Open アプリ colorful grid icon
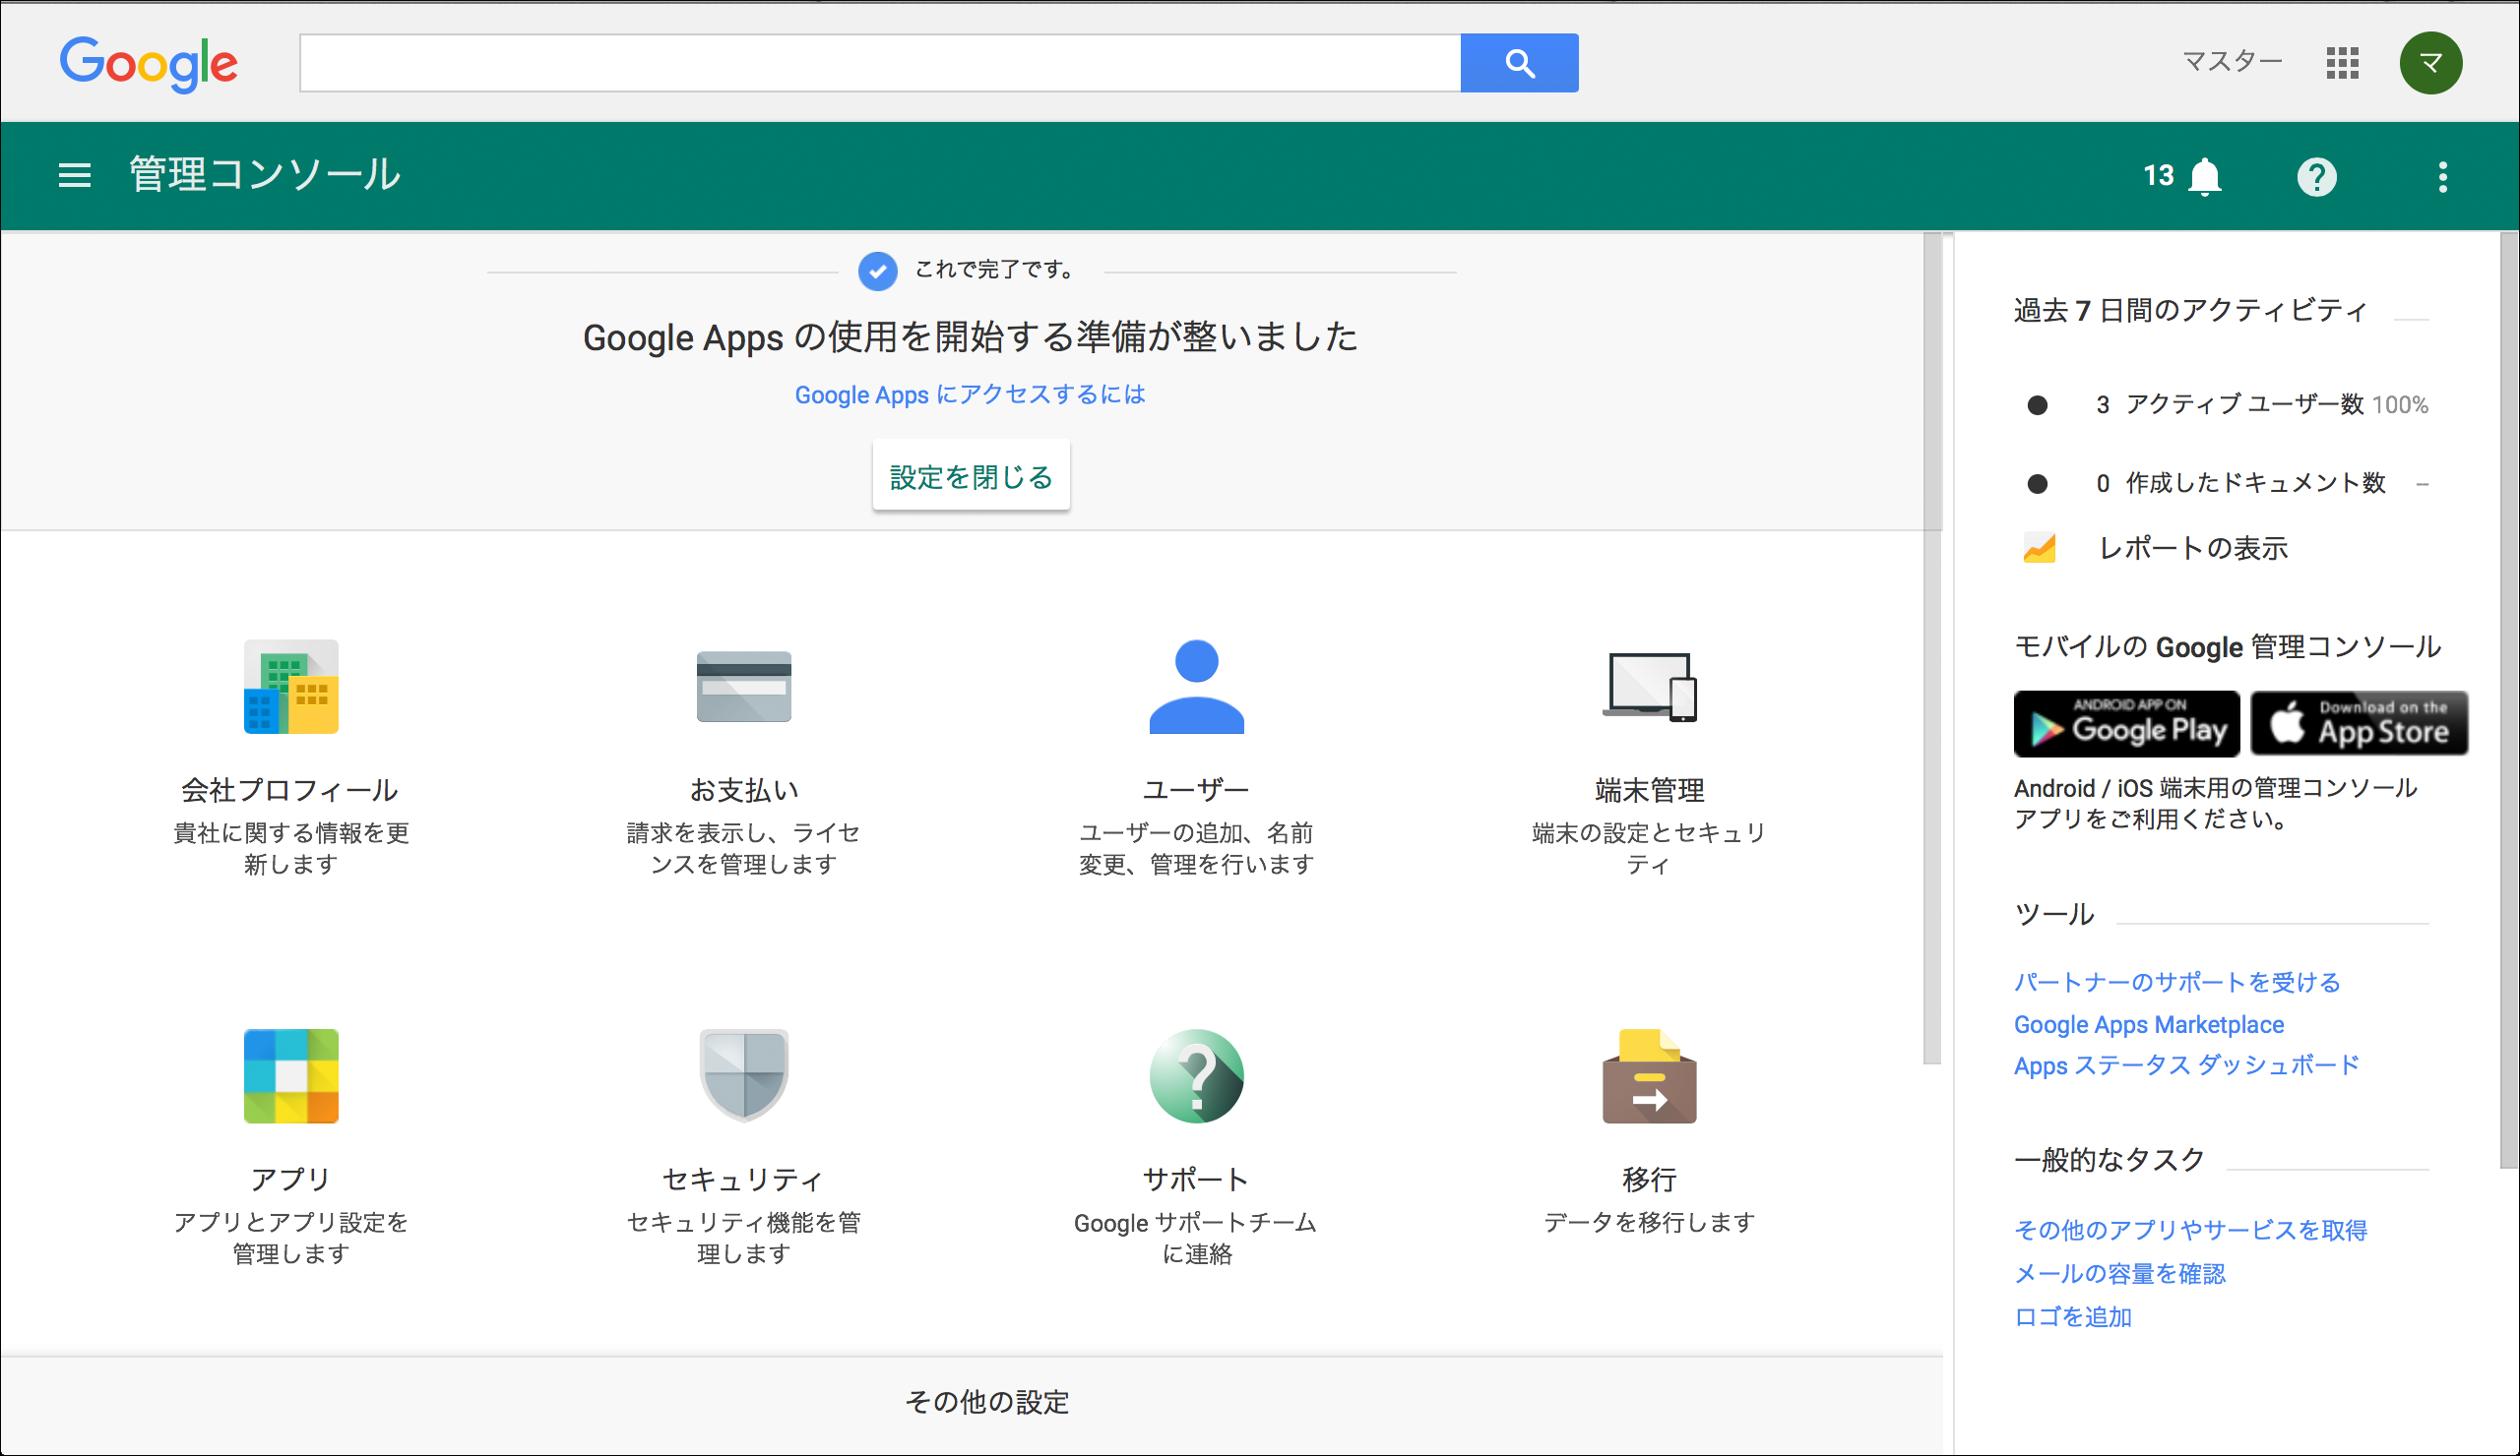This screenshot has height=1456, width=2520. point(291,1076)
